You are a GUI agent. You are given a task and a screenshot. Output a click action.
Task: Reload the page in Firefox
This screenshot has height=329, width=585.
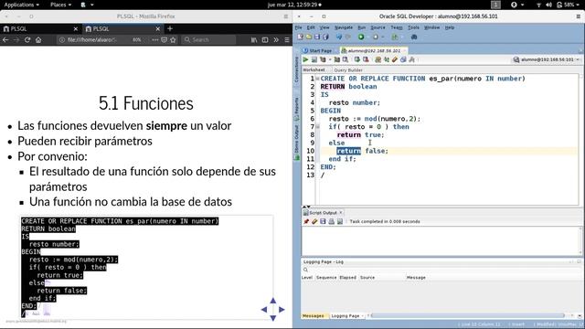coord(27,40)
